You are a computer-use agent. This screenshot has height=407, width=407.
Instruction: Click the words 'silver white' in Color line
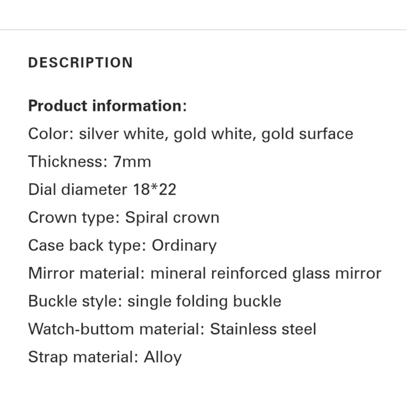pos(122,134)
